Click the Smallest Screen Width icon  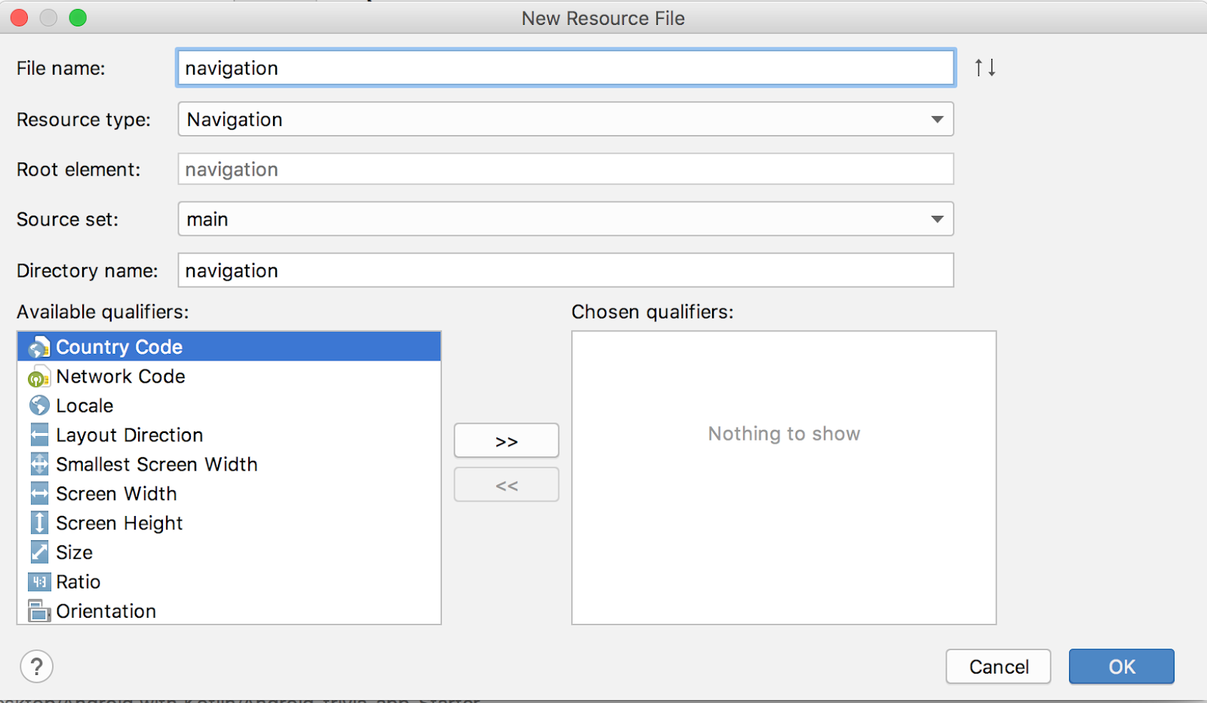[39, 465]
